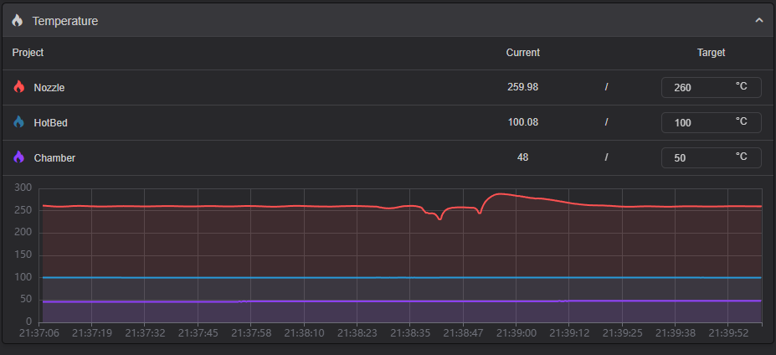Click the flame icon beside the Temperature title
The width and height of the screenshot is (776, 355).
(18, 20)
